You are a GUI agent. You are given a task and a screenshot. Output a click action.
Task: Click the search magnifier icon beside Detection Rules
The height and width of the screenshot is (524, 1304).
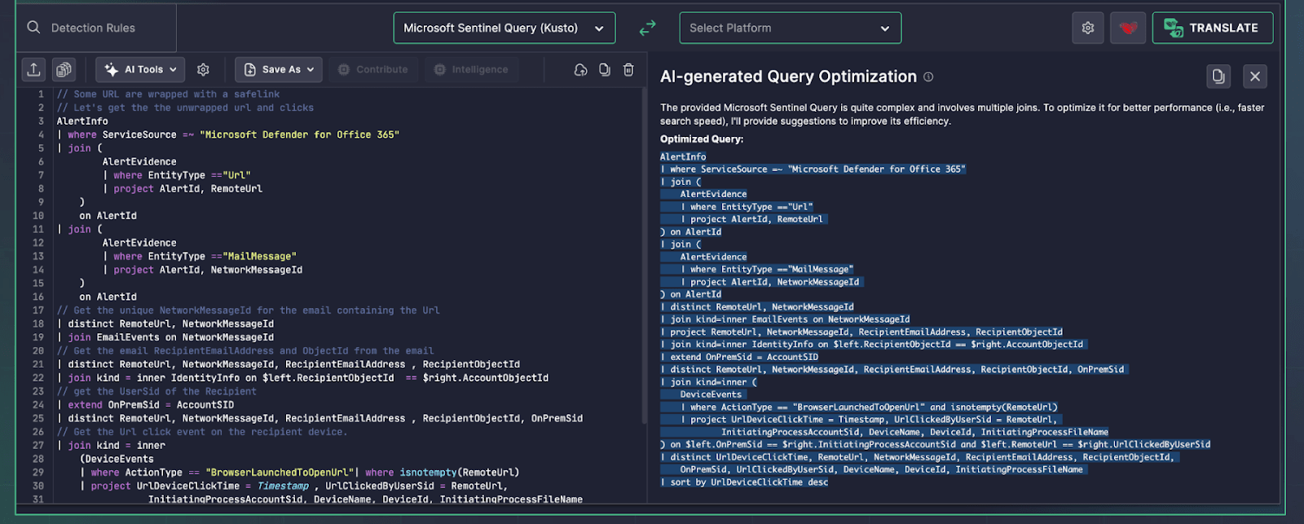pos(33,28)
